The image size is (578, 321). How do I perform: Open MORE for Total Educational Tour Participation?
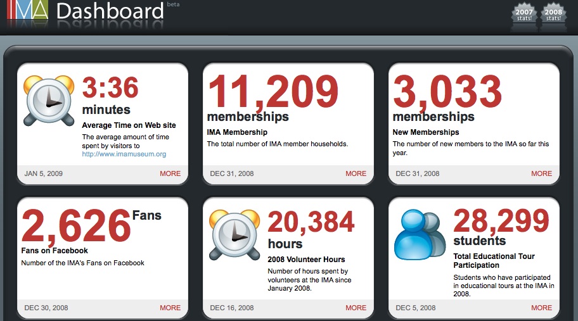coord(541,308)
